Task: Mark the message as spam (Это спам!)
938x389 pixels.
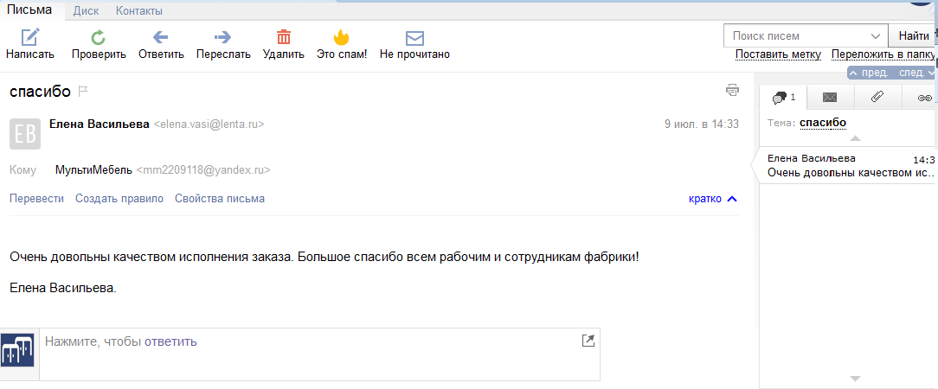Action: coord(341,37)
